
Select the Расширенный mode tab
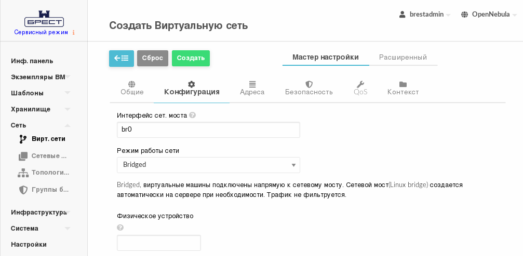tap(403, 58)
